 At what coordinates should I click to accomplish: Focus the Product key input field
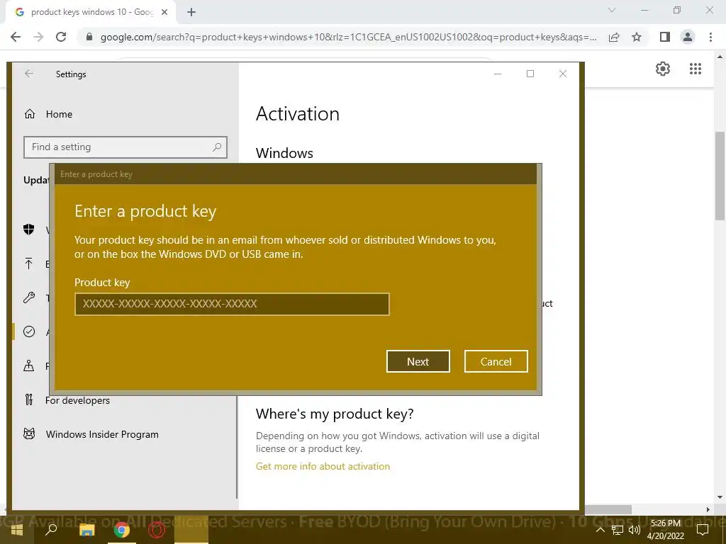[232, 304]
